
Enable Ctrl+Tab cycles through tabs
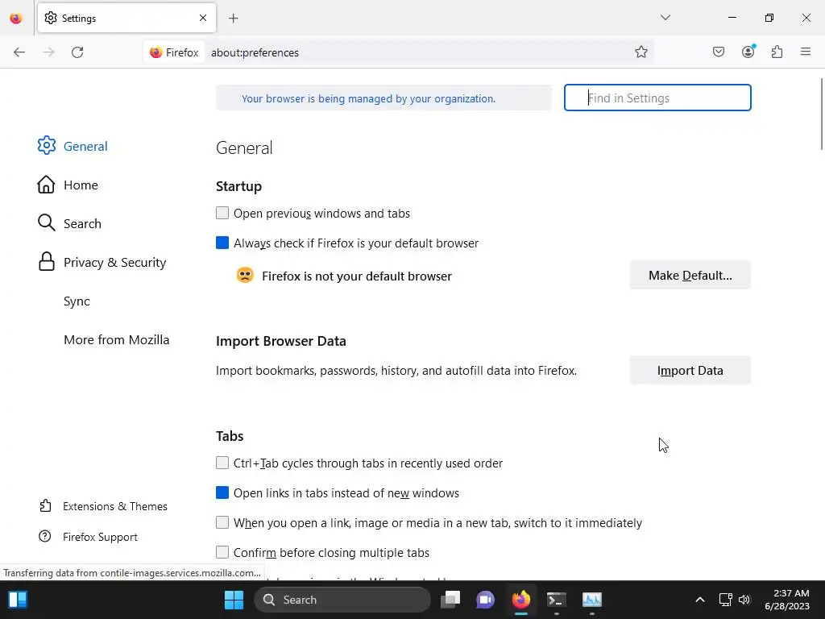[222, 463]
